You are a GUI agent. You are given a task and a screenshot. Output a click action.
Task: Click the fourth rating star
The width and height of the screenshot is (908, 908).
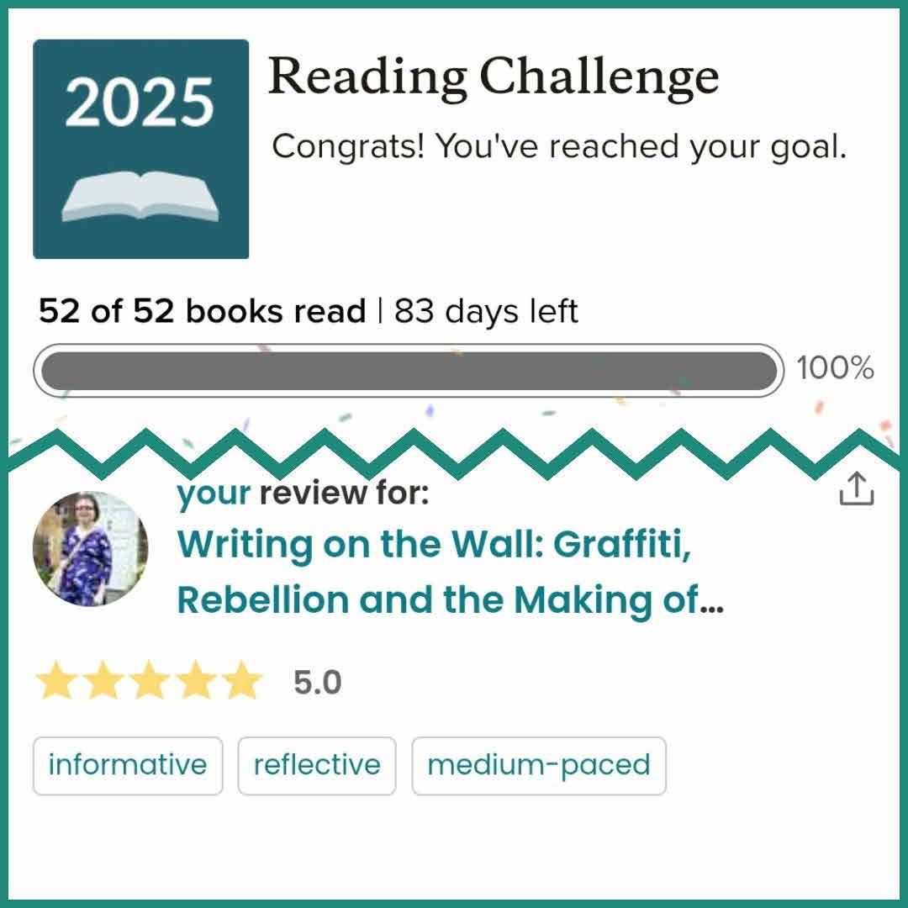tap(197, 681)
